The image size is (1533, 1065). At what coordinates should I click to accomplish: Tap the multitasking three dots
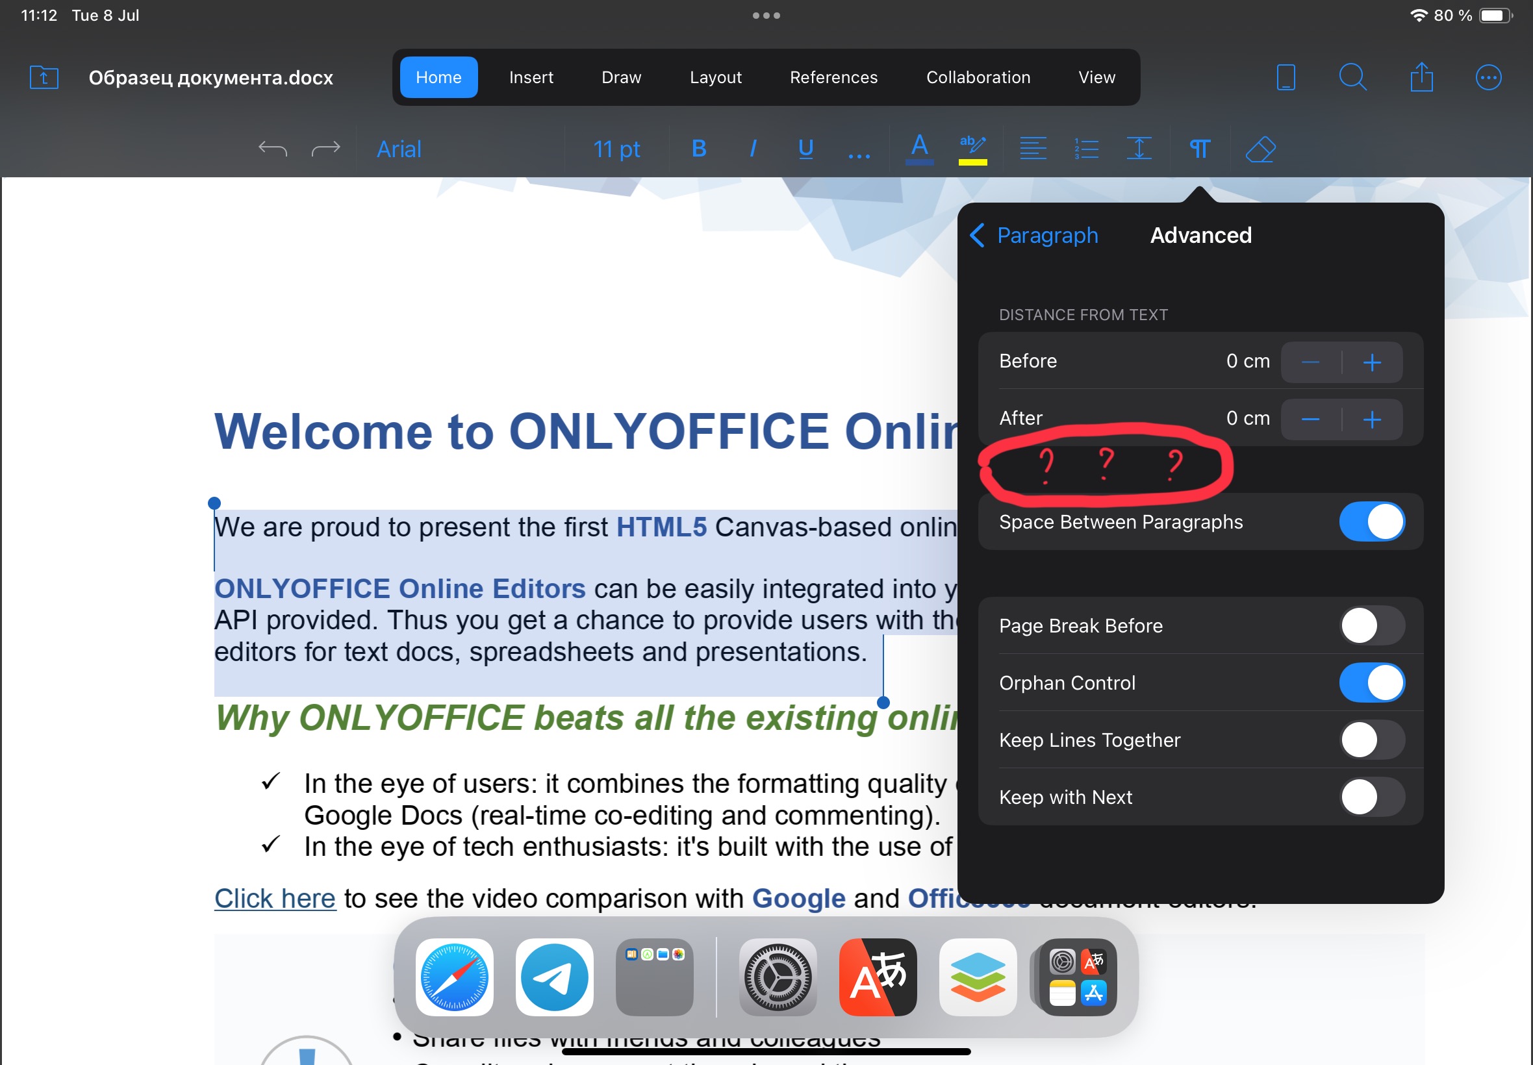click(x=766, y=16)
